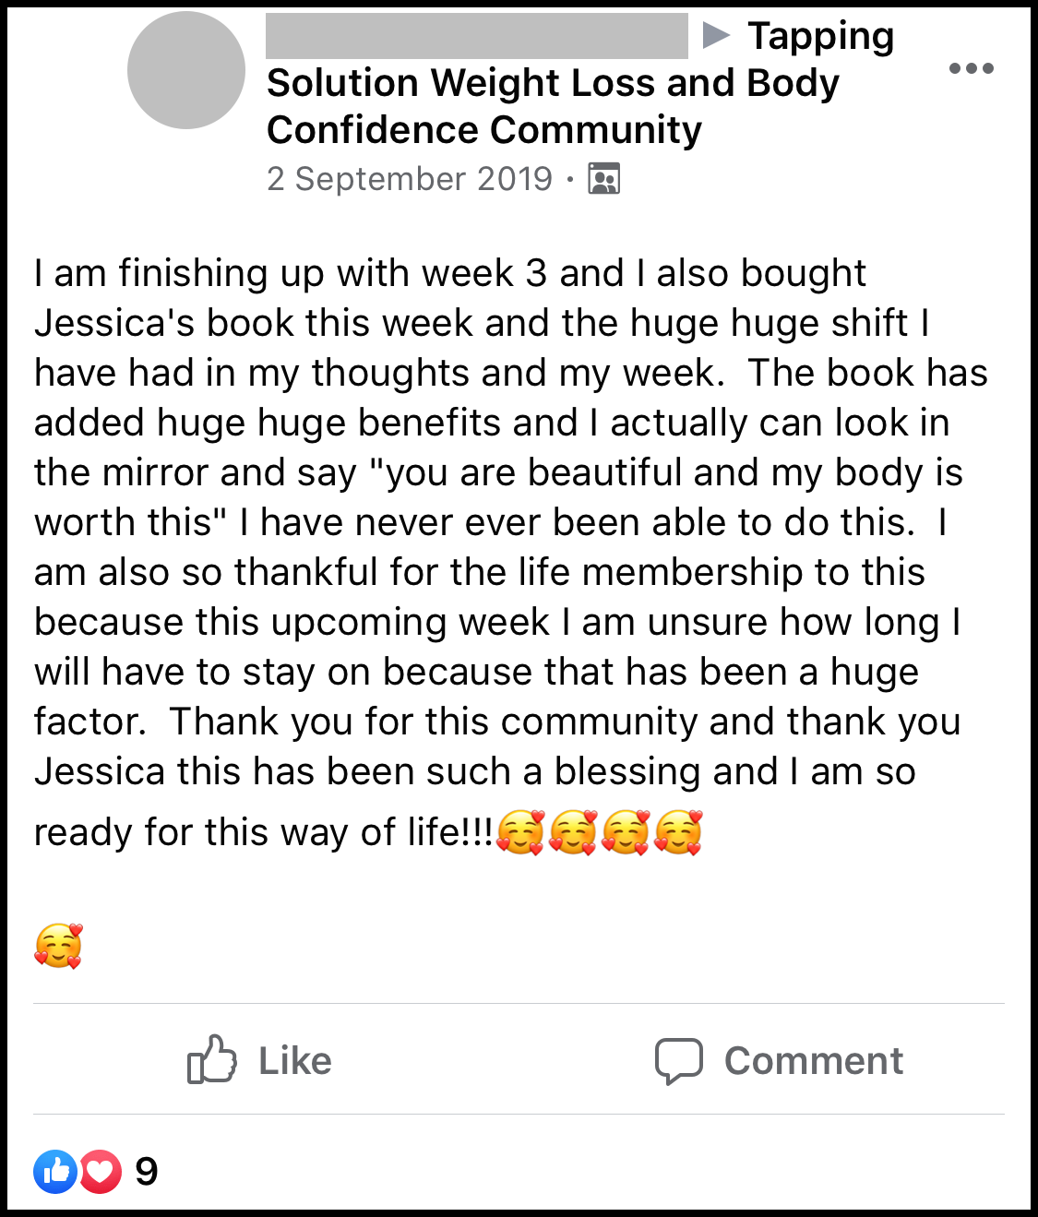The width and height of the screenshot is (1038, 1217).
Task: Click the standalone smiling hearts emoji below the post
Action: click(x=59, y=946)
